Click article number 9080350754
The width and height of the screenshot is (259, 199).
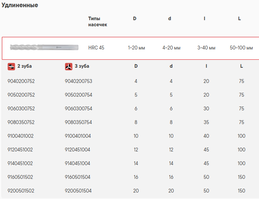coord(79,122)
